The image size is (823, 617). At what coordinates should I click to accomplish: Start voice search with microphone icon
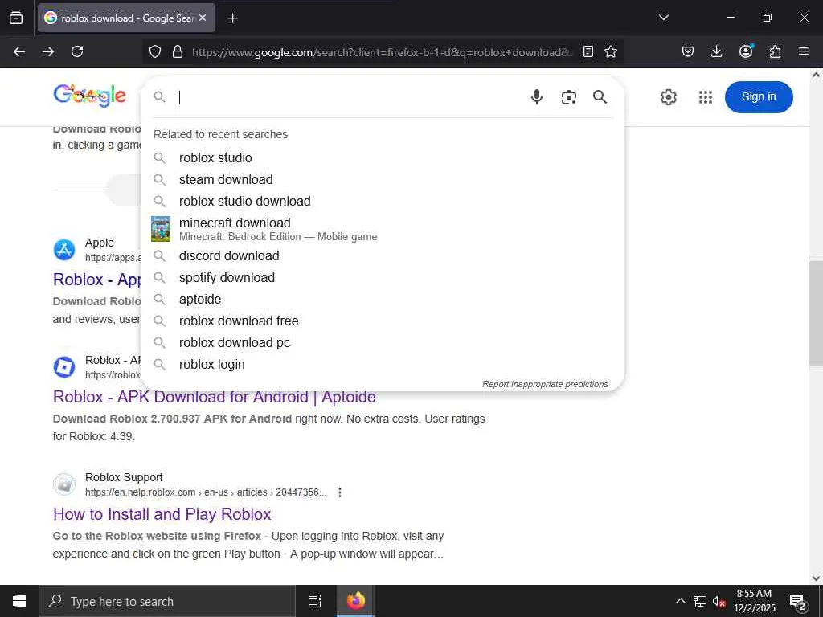coord(536,97)
